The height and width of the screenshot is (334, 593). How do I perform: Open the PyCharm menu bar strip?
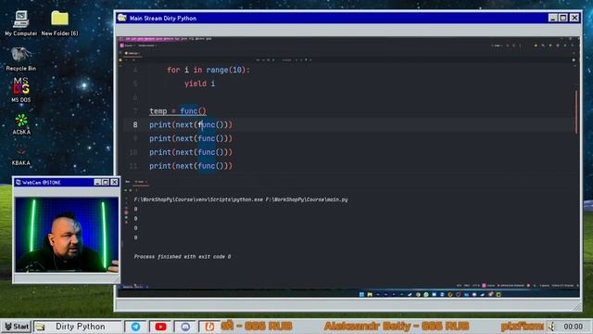point(169,39)
